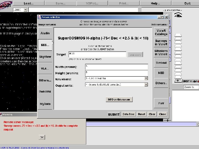Open Surveys in VizieR server

point(161,42)
